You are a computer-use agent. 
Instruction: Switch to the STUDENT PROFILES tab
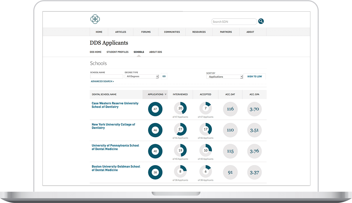point(117,52)
